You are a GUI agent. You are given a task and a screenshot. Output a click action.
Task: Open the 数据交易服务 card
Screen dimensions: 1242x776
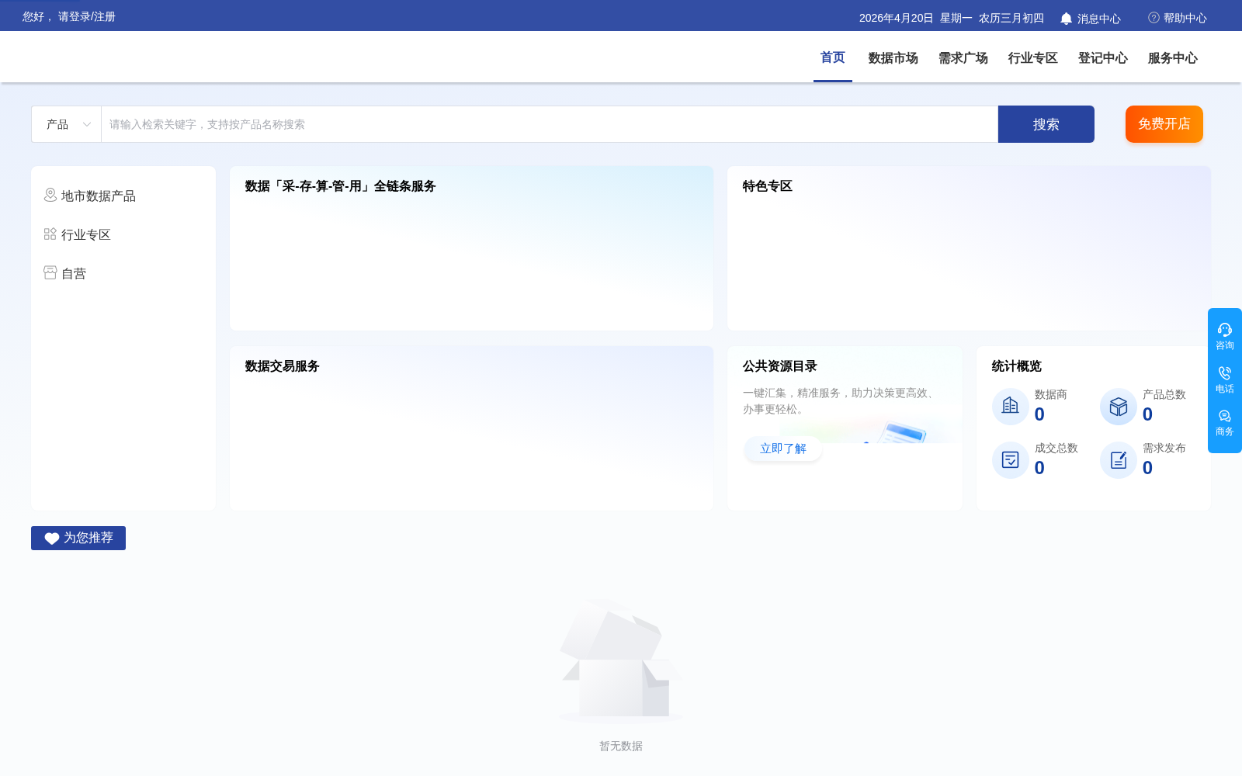click(x=471, y=428)
